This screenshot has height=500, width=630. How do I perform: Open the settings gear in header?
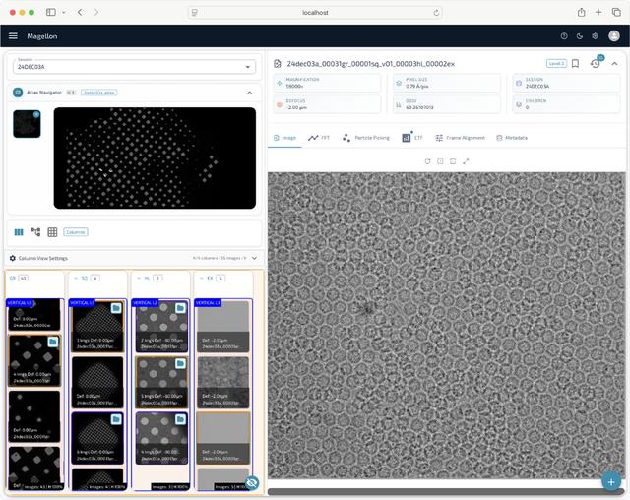point(595,36)
